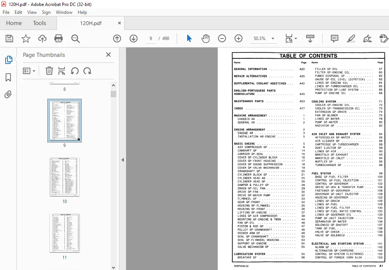Click 'ELECTRICAL AND STARTING SYSTEM' entry

click(338, 244)
